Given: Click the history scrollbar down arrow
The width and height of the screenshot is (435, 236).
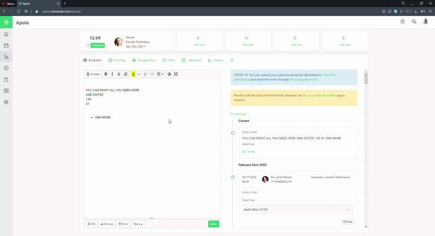Looking at the screenshot, I should tap(366, 227).
